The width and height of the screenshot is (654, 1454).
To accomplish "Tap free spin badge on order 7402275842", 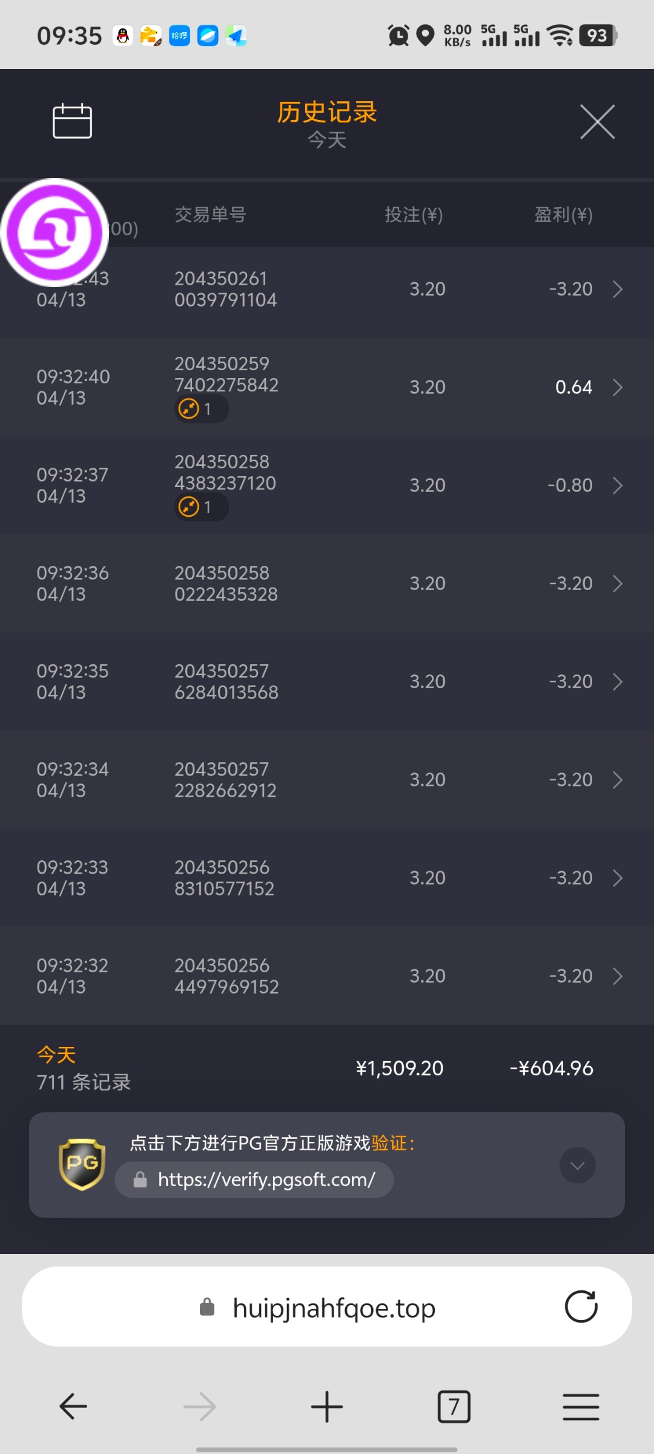I will [x=201, y=410].
